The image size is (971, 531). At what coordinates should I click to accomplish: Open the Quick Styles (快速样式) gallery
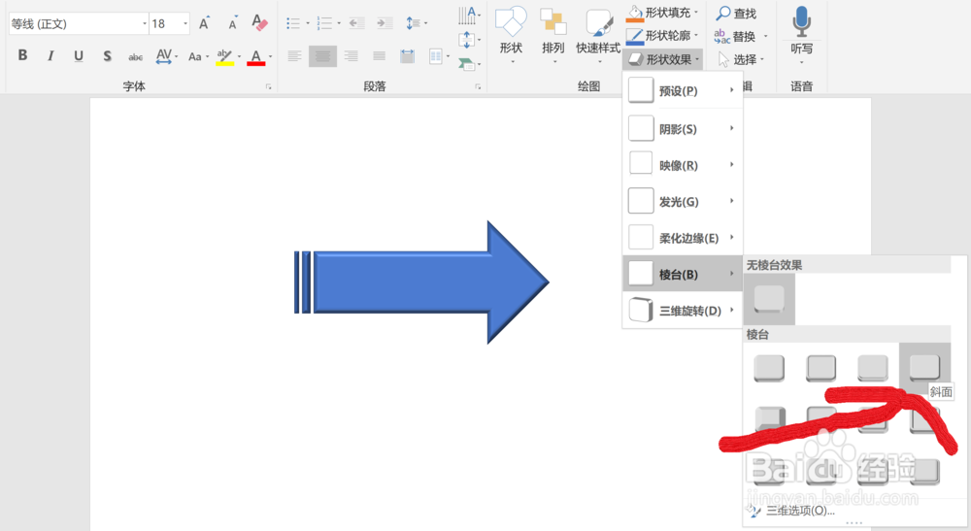(598, 35)
